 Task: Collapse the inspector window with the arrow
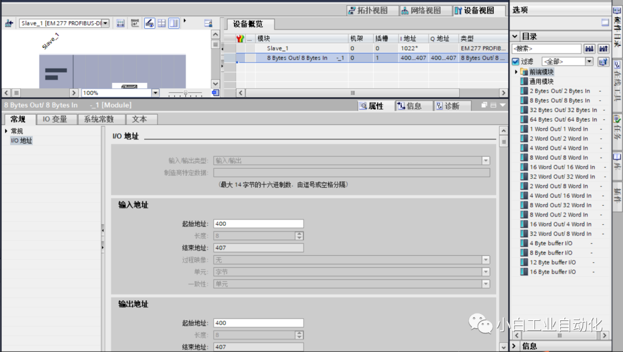coord(502,105)
